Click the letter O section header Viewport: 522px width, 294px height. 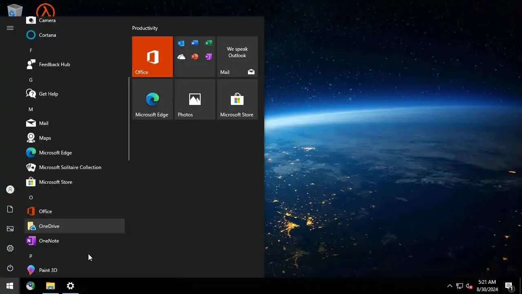tap(75, 198)
